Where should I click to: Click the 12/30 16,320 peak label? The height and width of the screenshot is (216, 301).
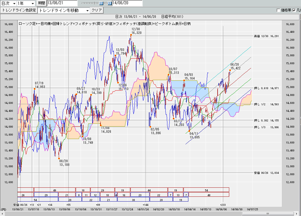(x=136, y=31)
